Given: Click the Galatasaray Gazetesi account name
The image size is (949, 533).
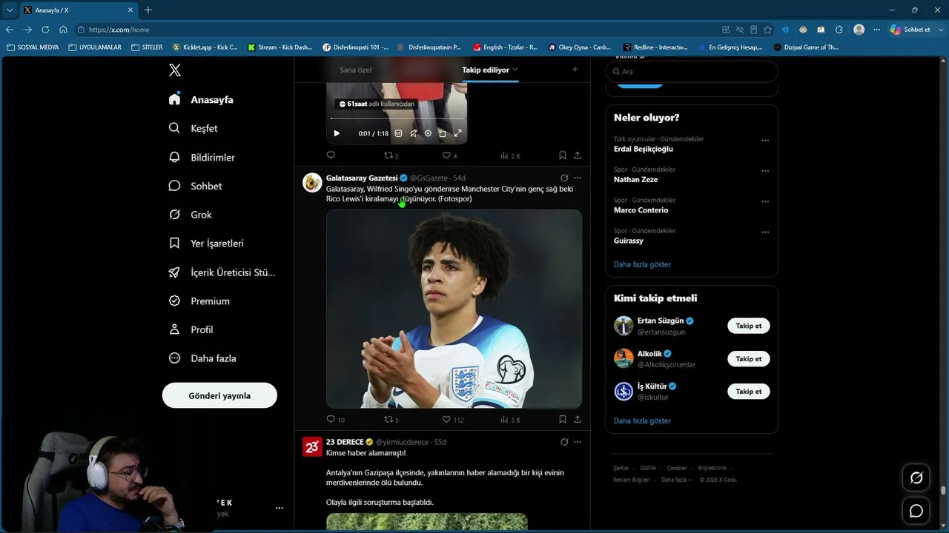Looking at the screenshot, I should [x=362, y=178].
